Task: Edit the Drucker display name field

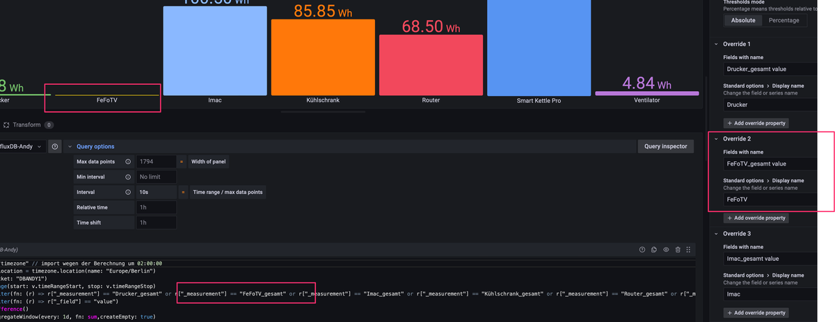Action: [770, 104]
